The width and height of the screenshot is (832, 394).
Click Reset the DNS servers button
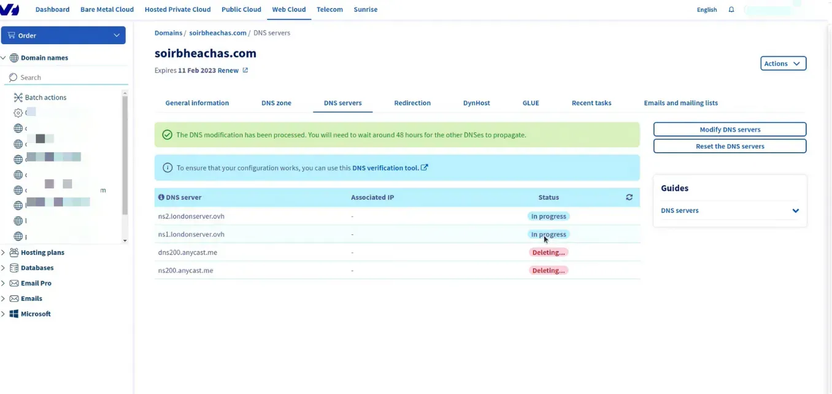click(730, 146)
